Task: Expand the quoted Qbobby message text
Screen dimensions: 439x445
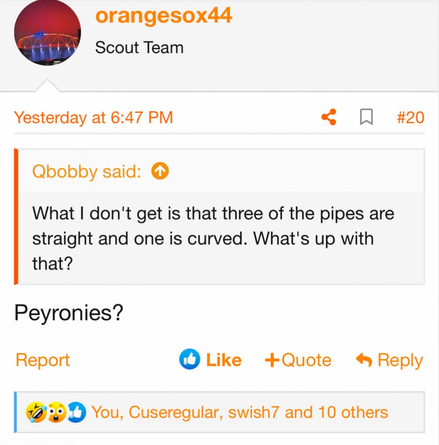Action: pyautogui.click(x=213, y=239)
